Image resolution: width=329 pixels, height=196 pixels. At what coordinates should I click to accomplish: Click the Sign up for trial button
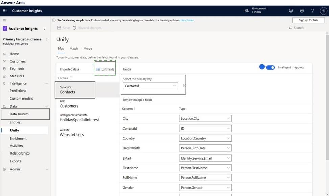(x=308, y=20)
